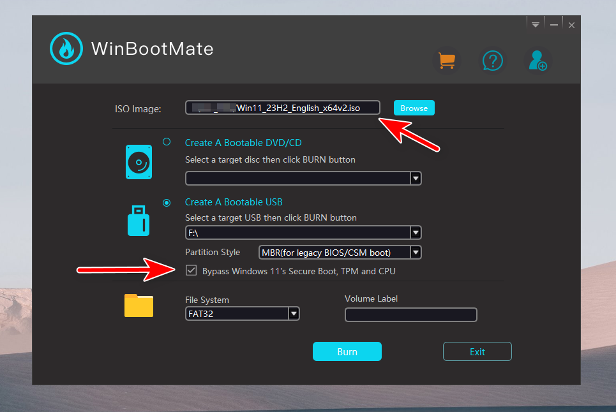This screenshot has width=616, height=412.
Task: Click the Create A Bootable USB heading
Action: click(x=234, y=202)
